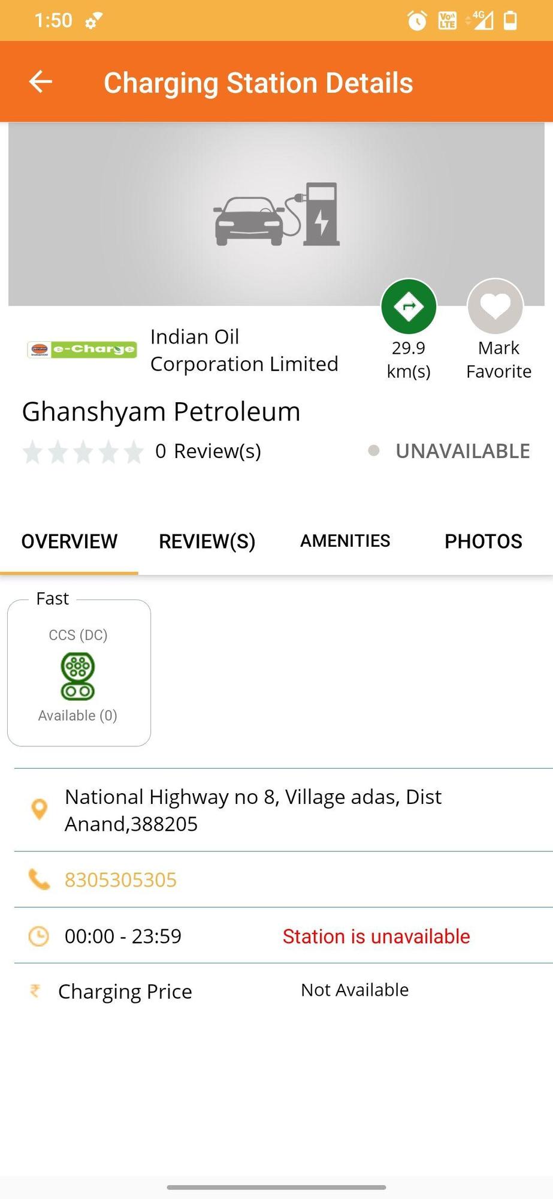The image size is (553, 1199).
Task: Tap the back arrow in header
Action: click(x=41, y=82)
